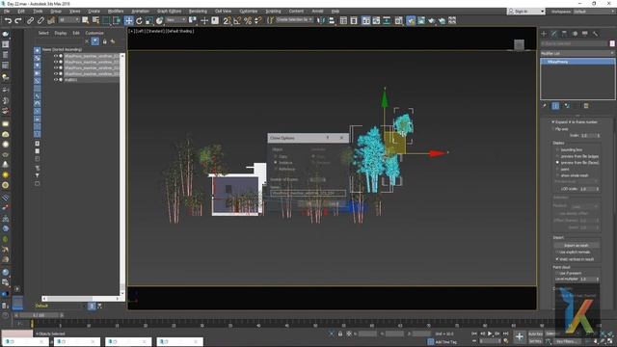Activate the Unlink Selection tool
This screenshot has height=347, width=617.
pos(40,20)
